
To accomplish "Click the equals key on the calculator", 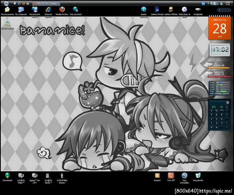I will pos(227,127).
